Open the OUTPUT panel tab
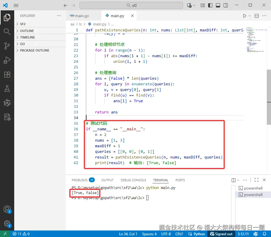The width and height of the screenshot is (271, 237). [x=107, y=180]
